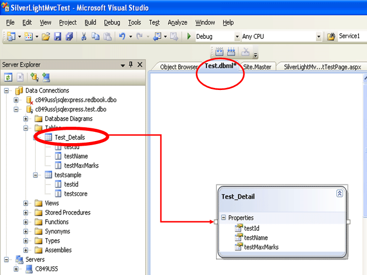Click Connect to Database icon in Server Explorer
Image resolution: width=367 pixels, height=275 pixels.
pos(34,77)
